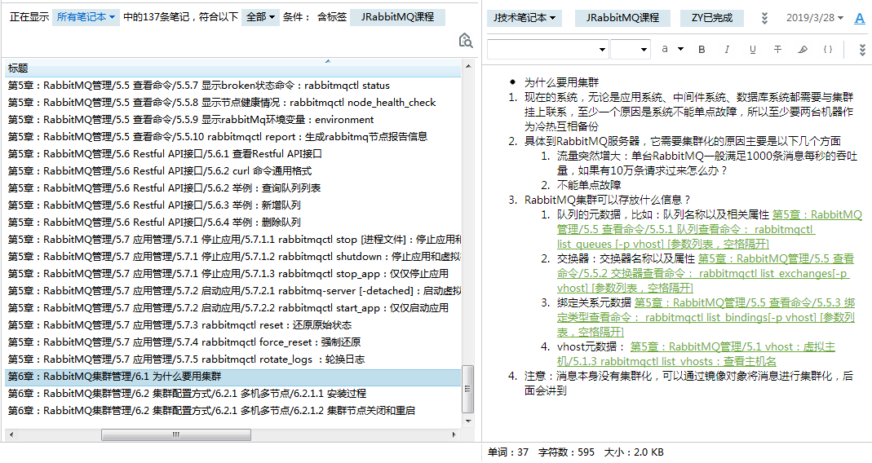Select note 5.5.8 node_health_check
This screenshot has width=872, height=463.
[x=233, y=103]
